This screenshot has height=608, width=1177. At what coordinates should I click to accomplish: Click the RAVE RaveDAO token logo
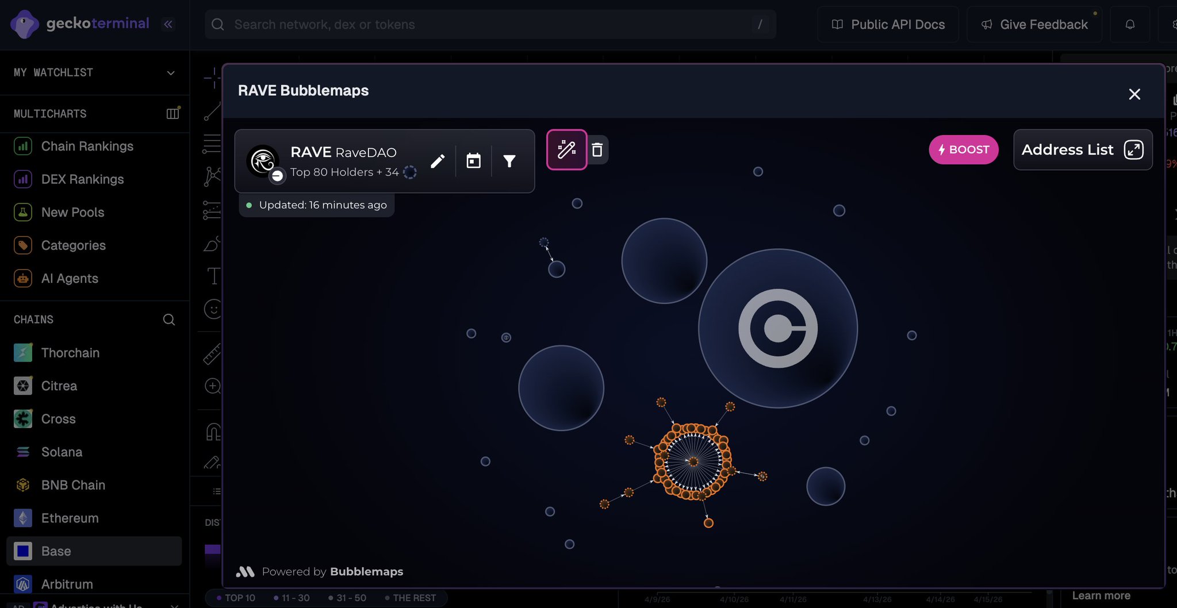(263, 161)
